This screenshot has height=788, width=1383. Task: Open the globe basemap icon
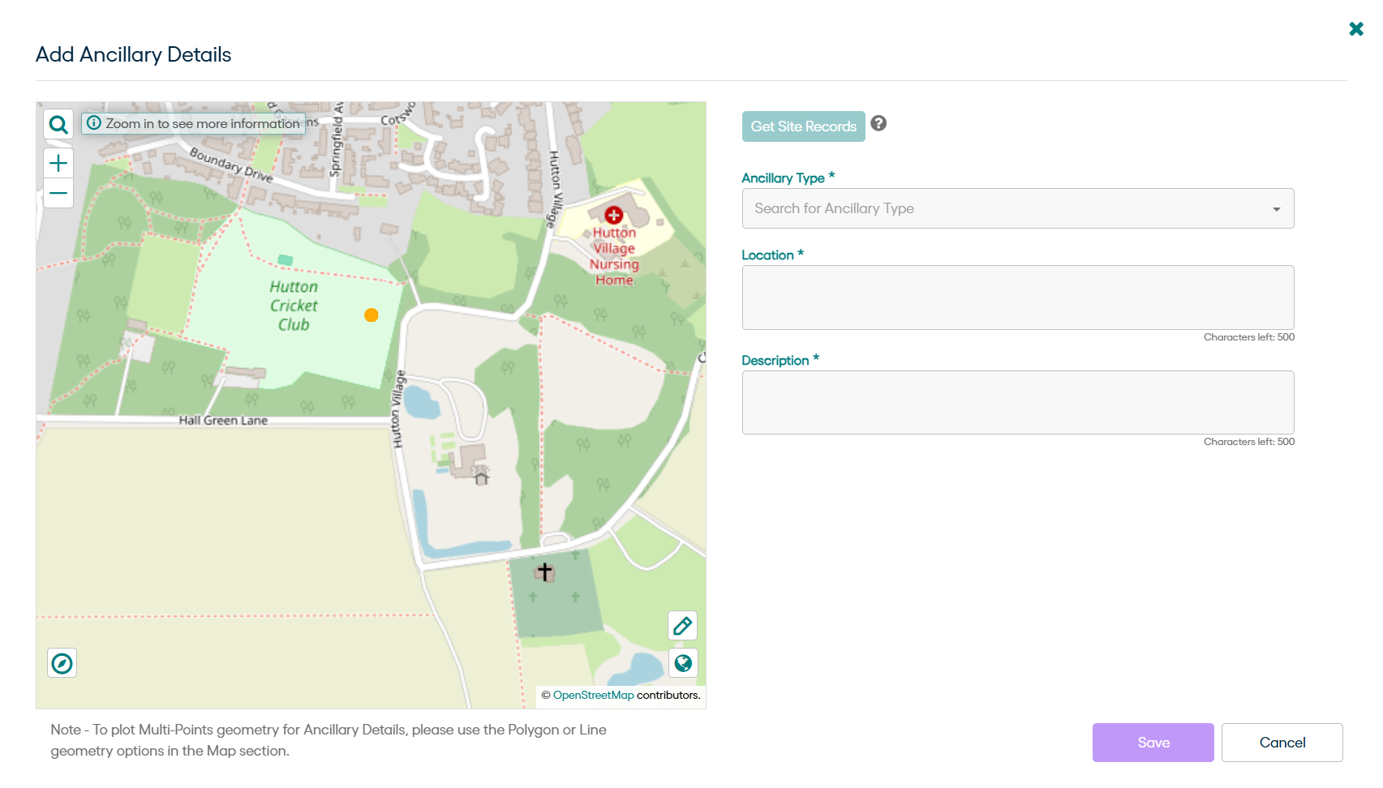click(683, 663)
